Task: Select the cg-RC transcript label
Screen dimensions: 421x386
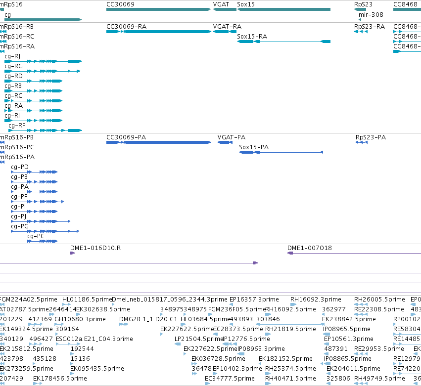Action: tap(13, 96)
